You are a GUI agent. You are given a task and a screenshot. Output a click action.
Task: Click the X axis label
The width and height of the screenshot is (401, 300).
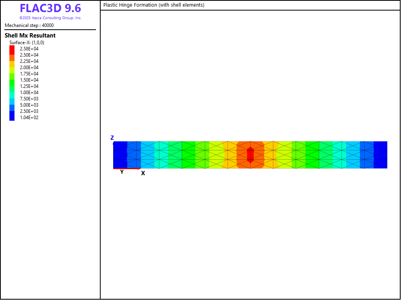pos(143,173)
